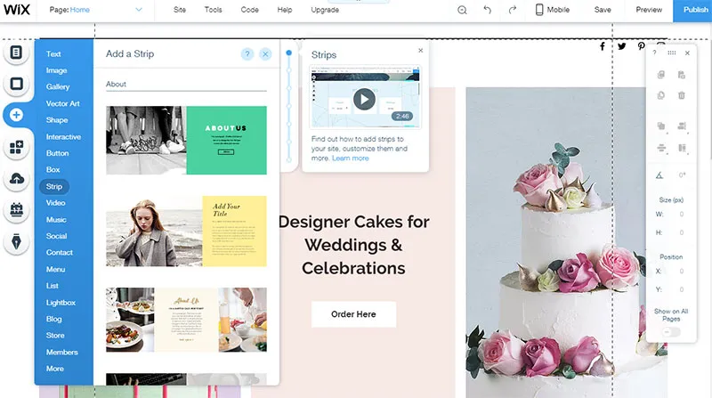This screenshot has height=398, width=712.
Task: Follow the Learn more link
Action: (x=350, y=158)
